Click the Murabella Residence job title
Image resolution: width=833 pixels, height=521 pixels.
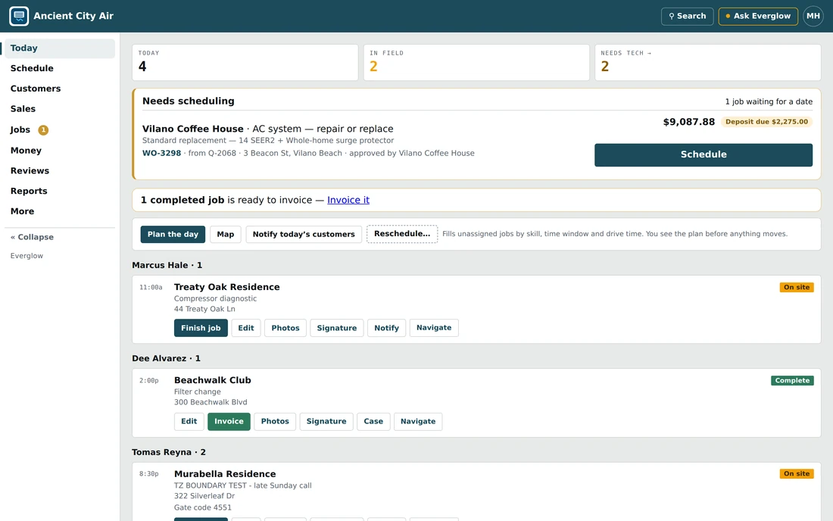225,474
